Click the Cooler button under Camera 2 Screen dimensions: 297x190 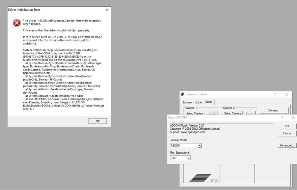(x=250, y=113)
